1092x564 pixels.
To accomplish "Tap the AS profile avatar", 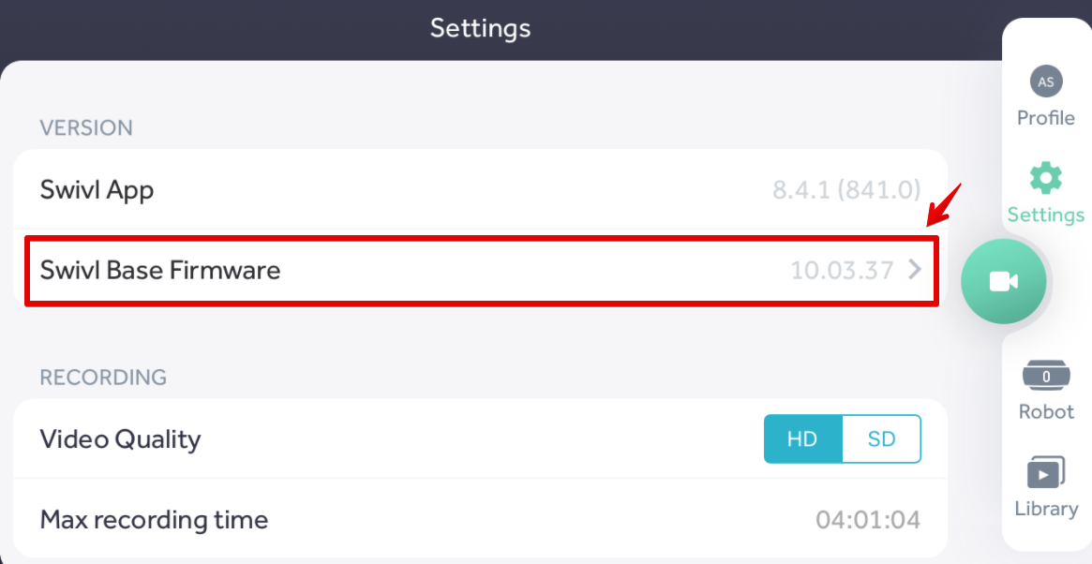I will tap(1046, 82).
